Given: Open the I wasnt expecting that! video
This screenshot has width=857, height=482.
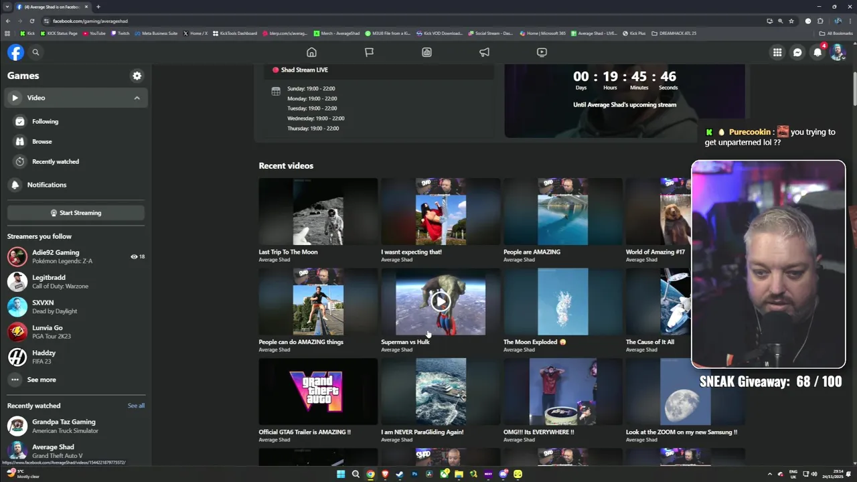Looking at the screenshot, I should tap(441, 212).
